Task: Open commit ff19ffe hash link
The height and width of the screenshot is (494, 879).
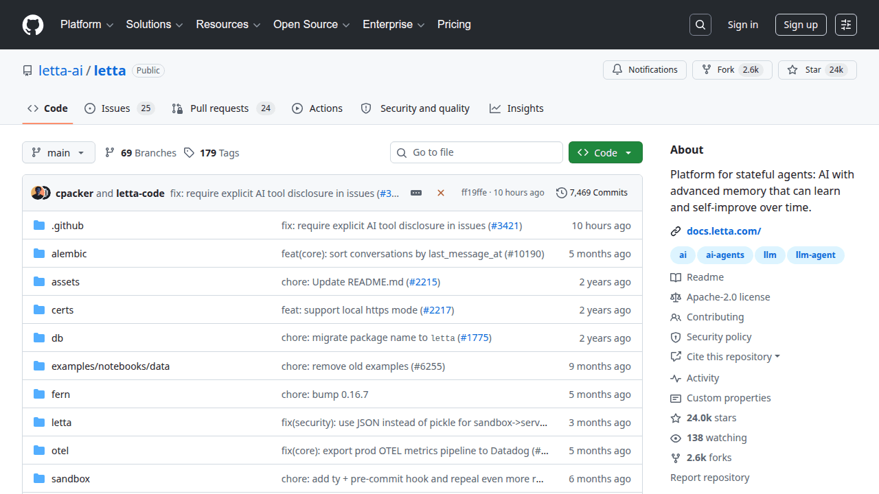Action: (474, 193)
